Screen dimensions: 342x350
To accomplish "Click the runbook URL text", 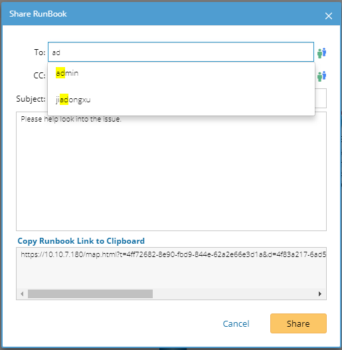I will (173, 254).
